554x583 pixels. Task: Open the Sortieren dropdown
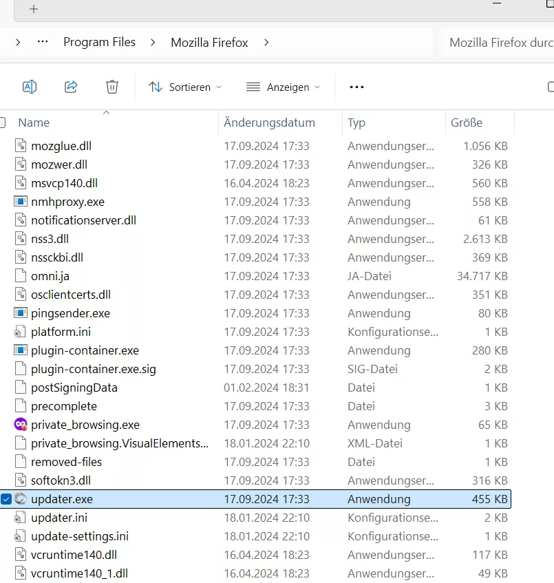click(x=185, y=87)
